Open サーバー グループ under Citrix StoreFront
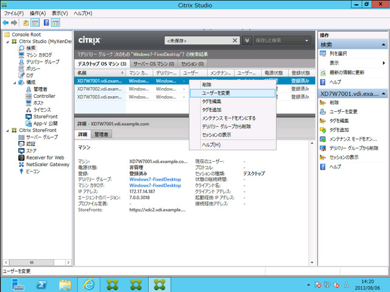The height and width of the screenshot is (292, 390). tap(42, 137)
